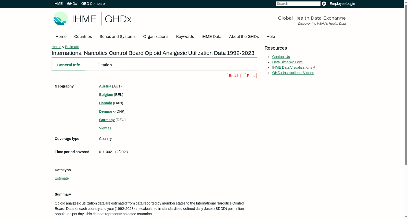
Task: Click the 'Time period covered' label
Action: (72, 152)
